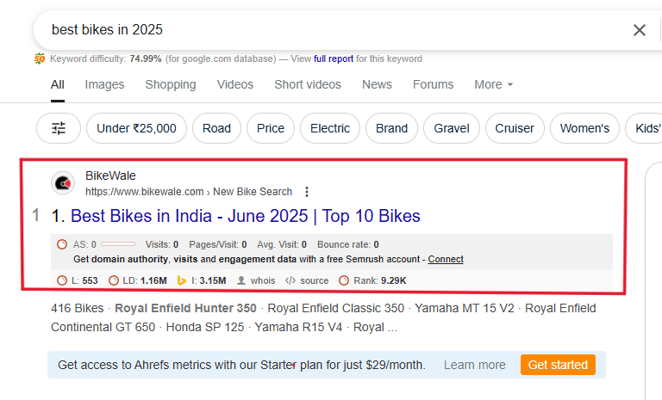
Task: Apply the Women's filter chip
Action: (584, 128)
